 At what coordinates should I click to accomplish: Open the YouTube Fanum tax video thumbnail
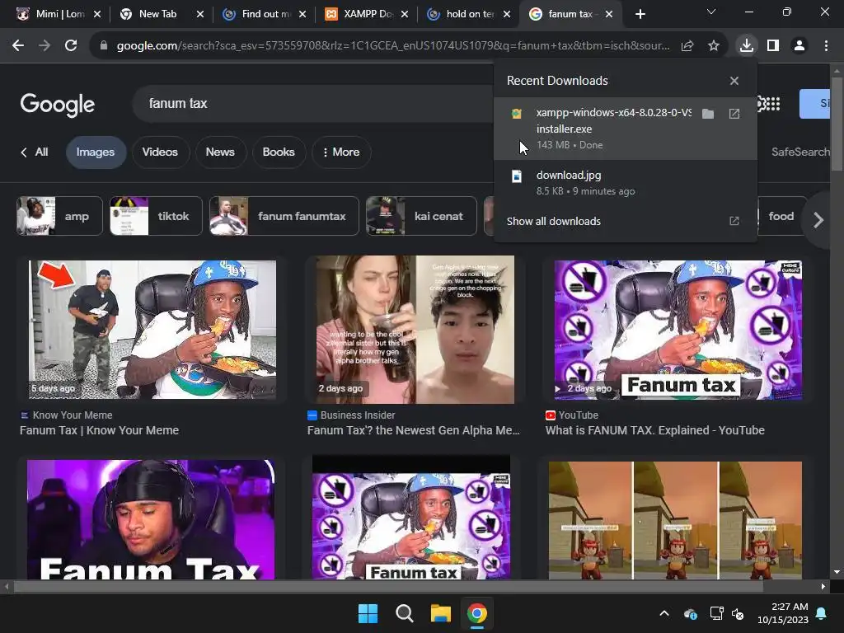678,330
